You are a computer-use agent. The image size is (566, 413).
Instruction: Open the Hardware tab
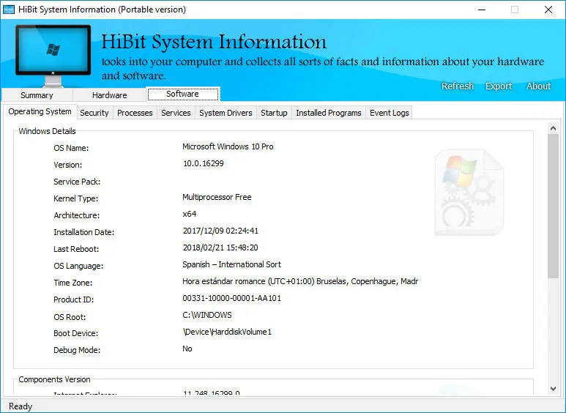click(110, 95)
